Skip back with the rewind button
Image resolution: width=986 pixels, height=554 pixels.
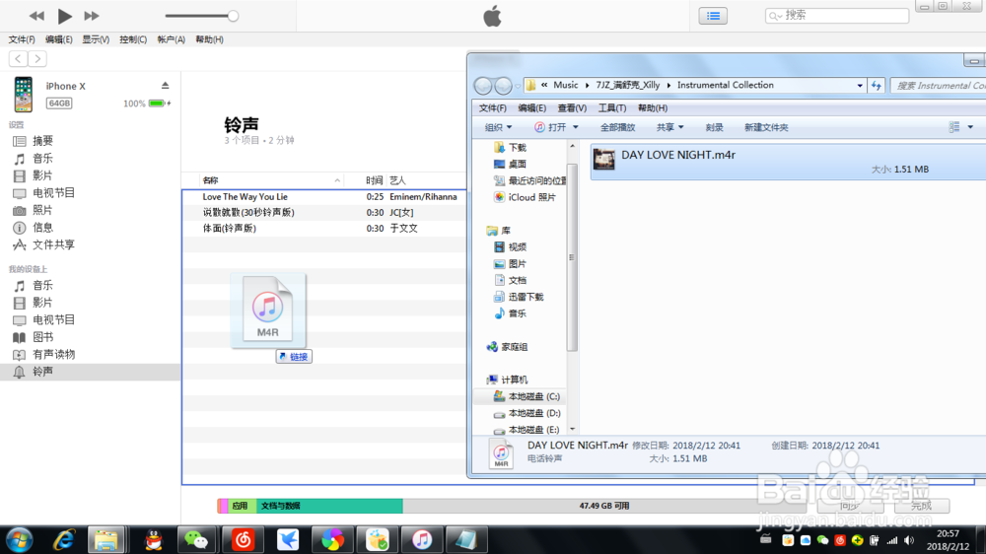pos(36,16)
